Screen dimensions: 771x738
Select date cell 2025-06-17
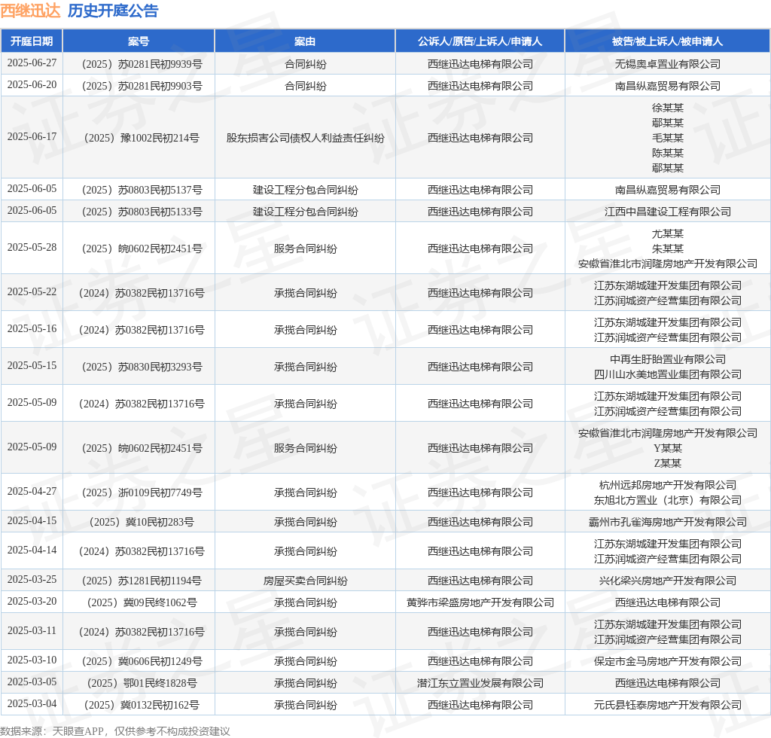(x=32, y=137)
